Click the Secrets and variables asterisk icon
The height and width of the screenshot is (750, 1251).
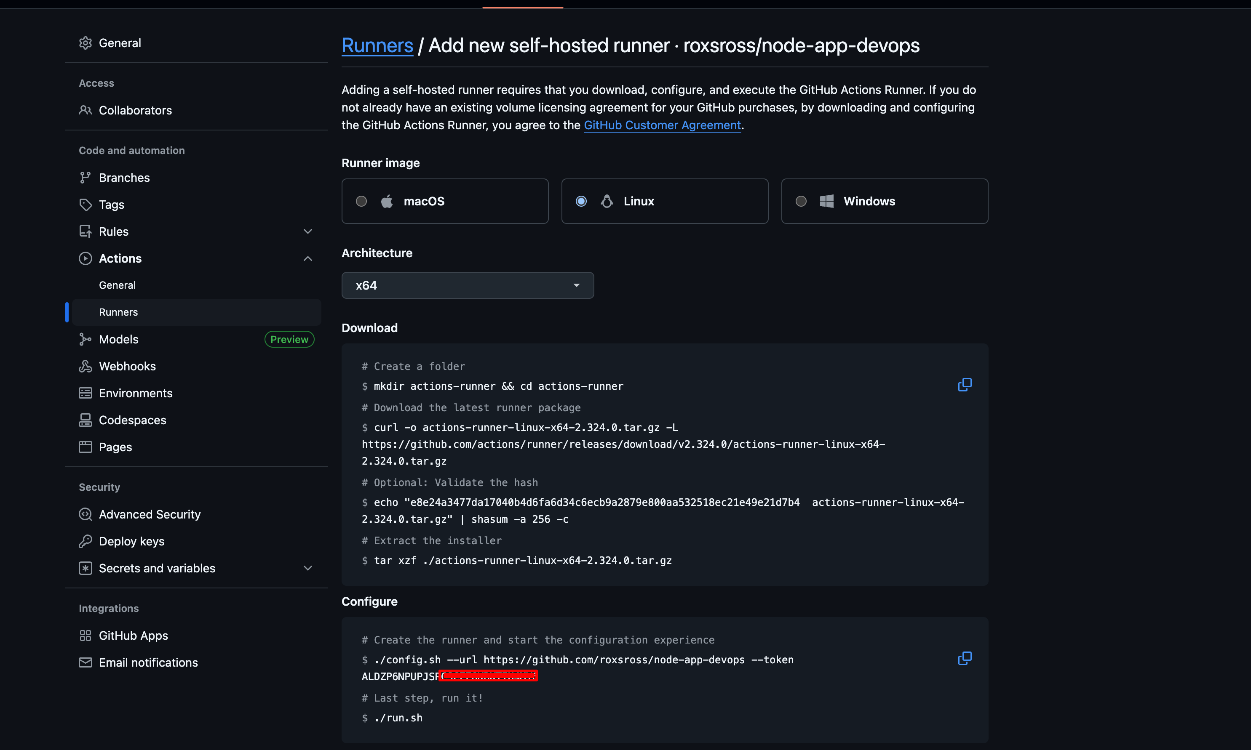pyautogui.click(x=86, y=568)
